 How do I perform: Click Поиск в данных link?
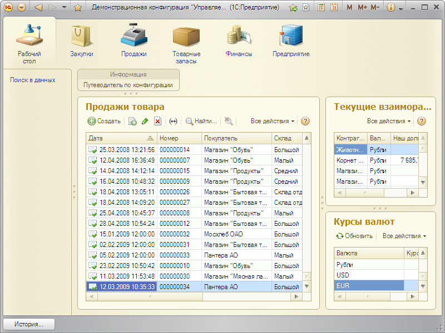coord(33,80)
